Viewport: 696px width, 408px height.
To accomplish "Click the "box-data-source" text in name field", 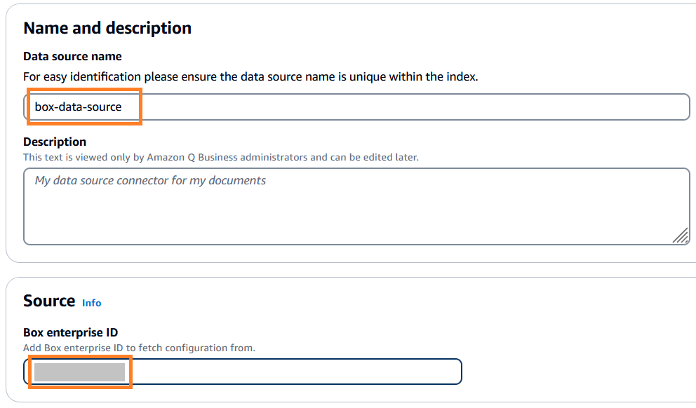I will coord(78,107).
